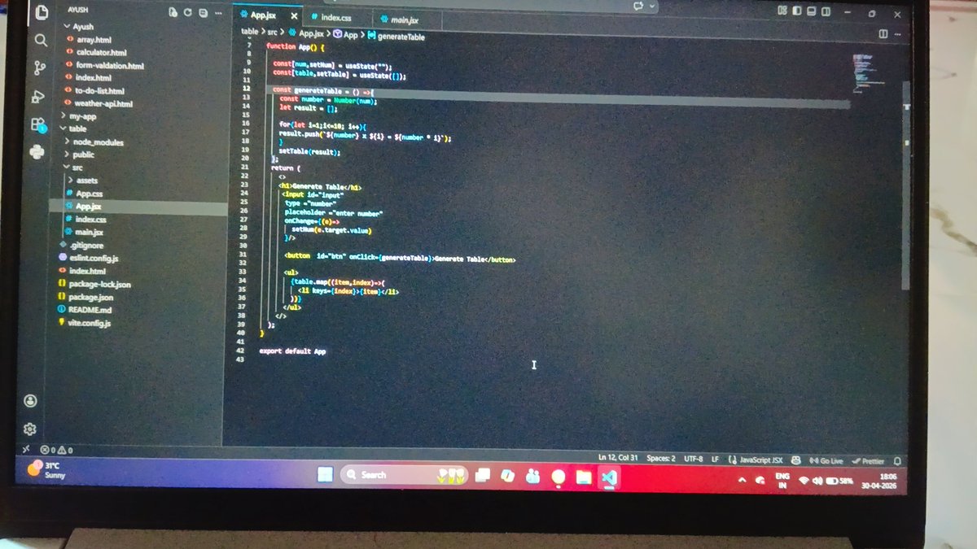Click the 'table' breadcrumb segment
Image resolution: width=977 pixels, height=549 pixels.
tap(249, 32)
